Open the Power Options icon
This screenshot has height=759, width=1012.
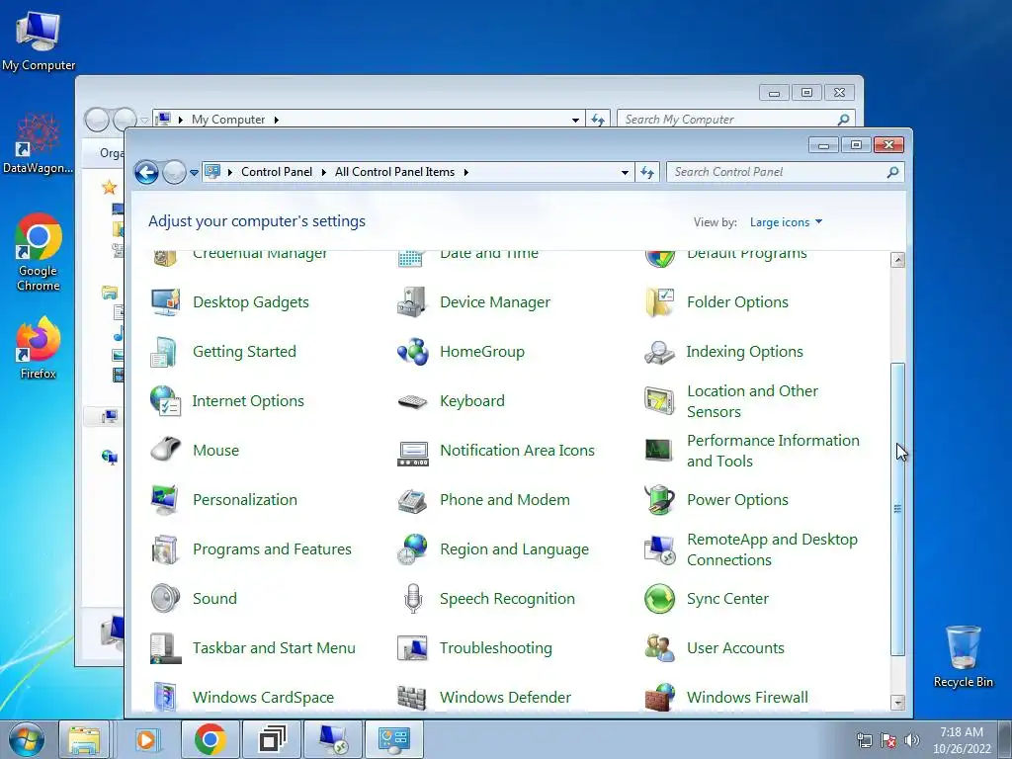tap(659, 499)
